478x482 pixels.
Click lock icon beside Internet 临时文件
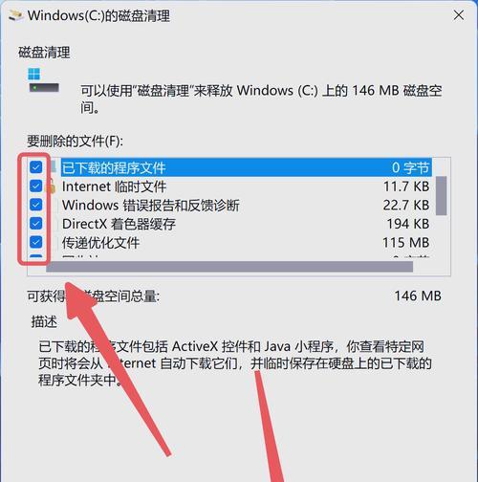point(51,186)
